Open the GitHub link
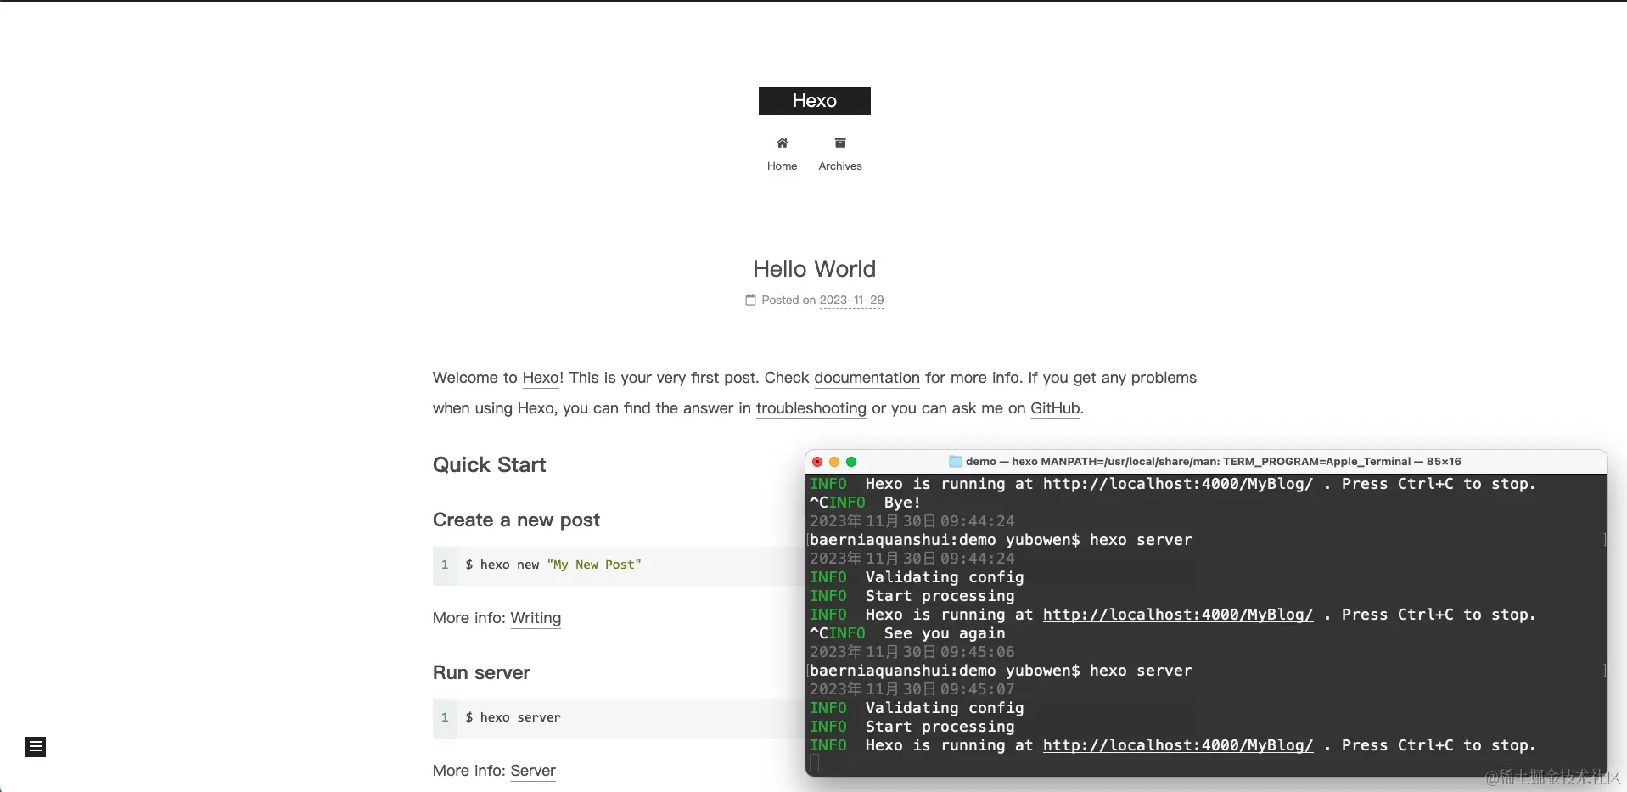The width and height of the screenshot is (1627, 792). pyautogui.click(x=1055, y=408)
